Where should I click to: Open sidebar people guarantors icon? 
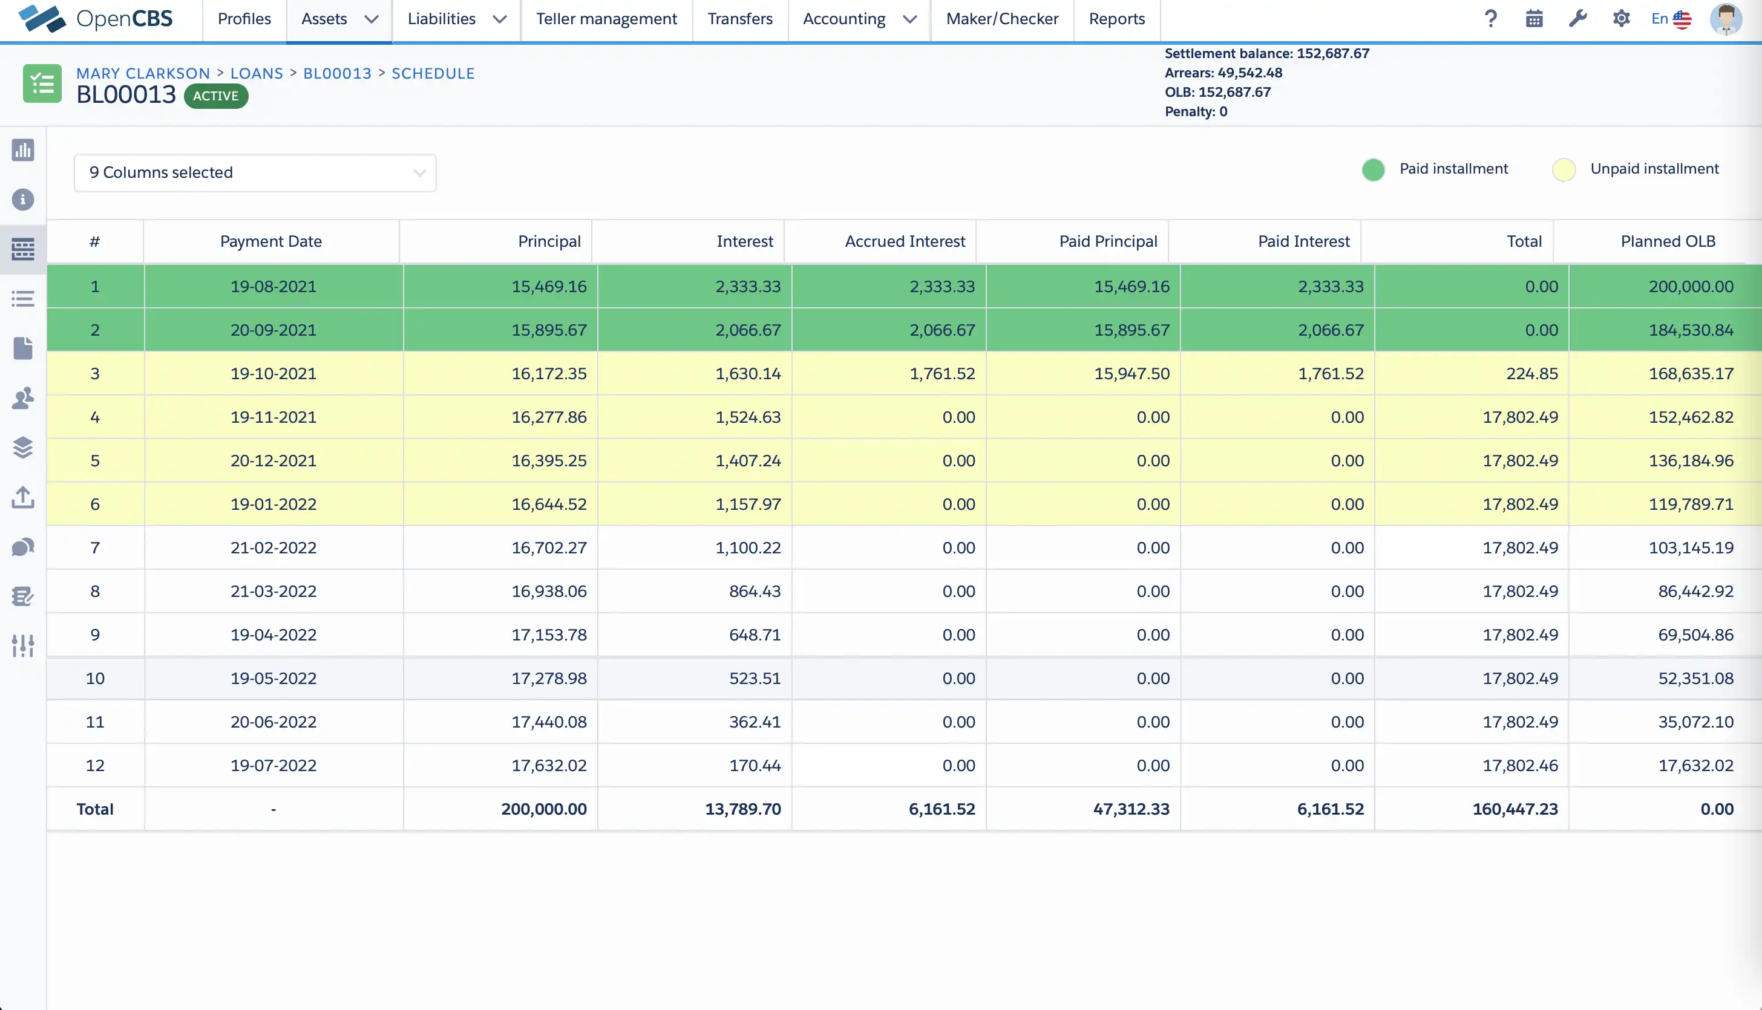[23, 398]
